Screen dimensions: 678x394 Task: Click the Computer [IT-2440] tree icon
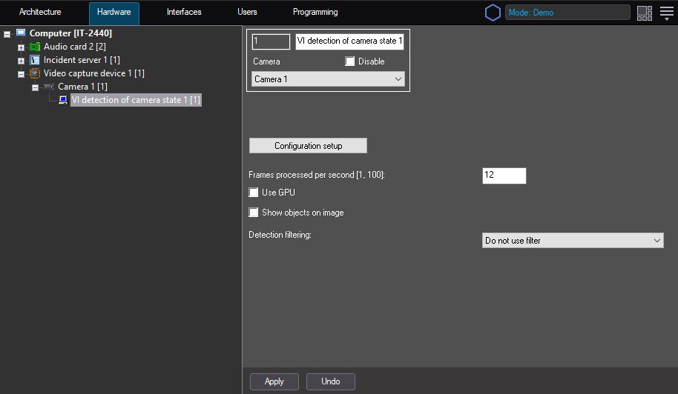tap(20, 33)
